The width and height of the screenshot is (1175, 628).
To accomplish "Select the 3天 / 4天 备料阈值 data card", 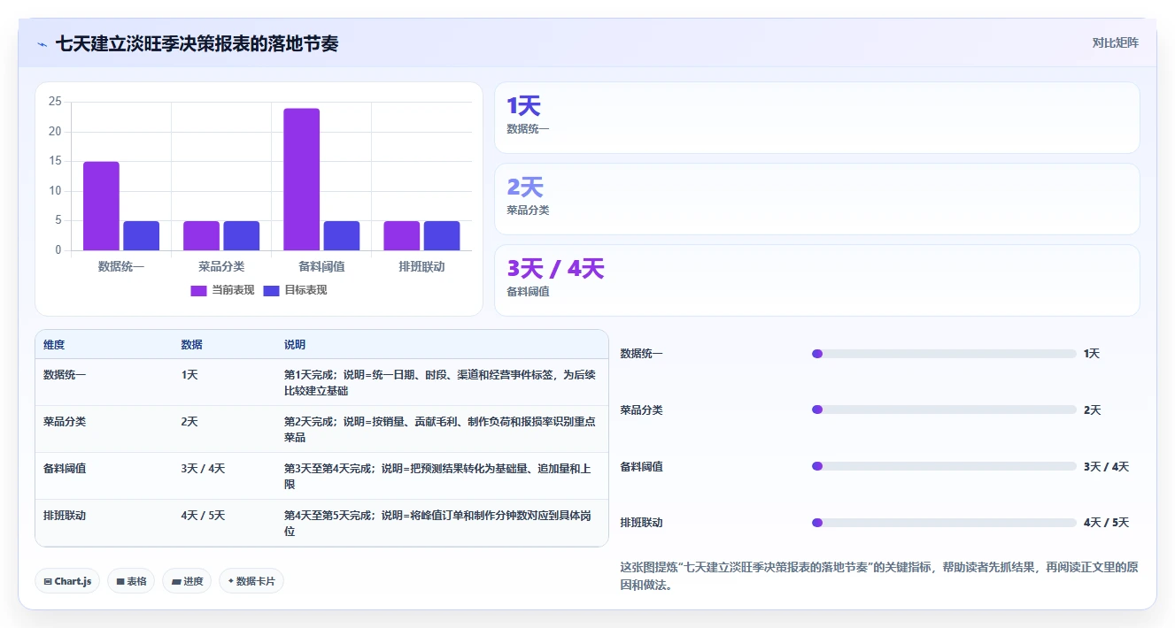I will point(816,280).
